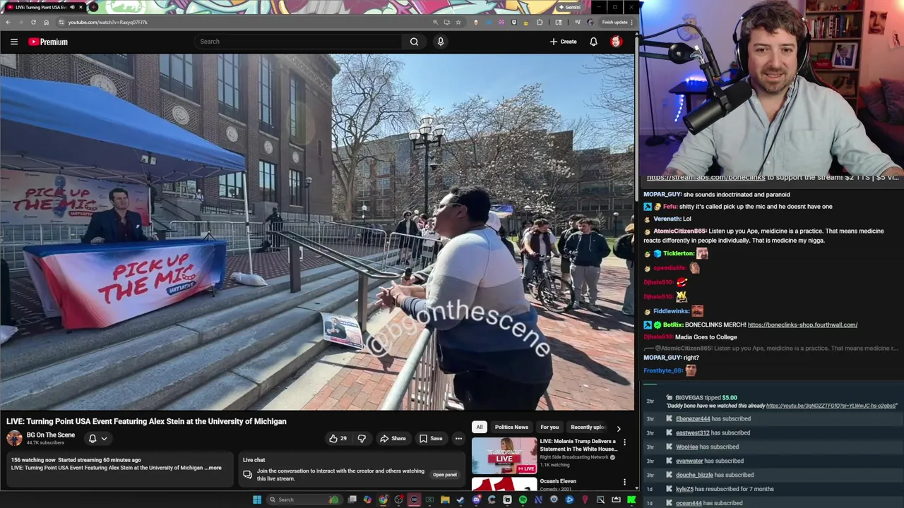Viewport: 904px width, 508px height.
Task: Open File Explorer from the taskbar
Action: pyautogui.click(x=445, y=500)
